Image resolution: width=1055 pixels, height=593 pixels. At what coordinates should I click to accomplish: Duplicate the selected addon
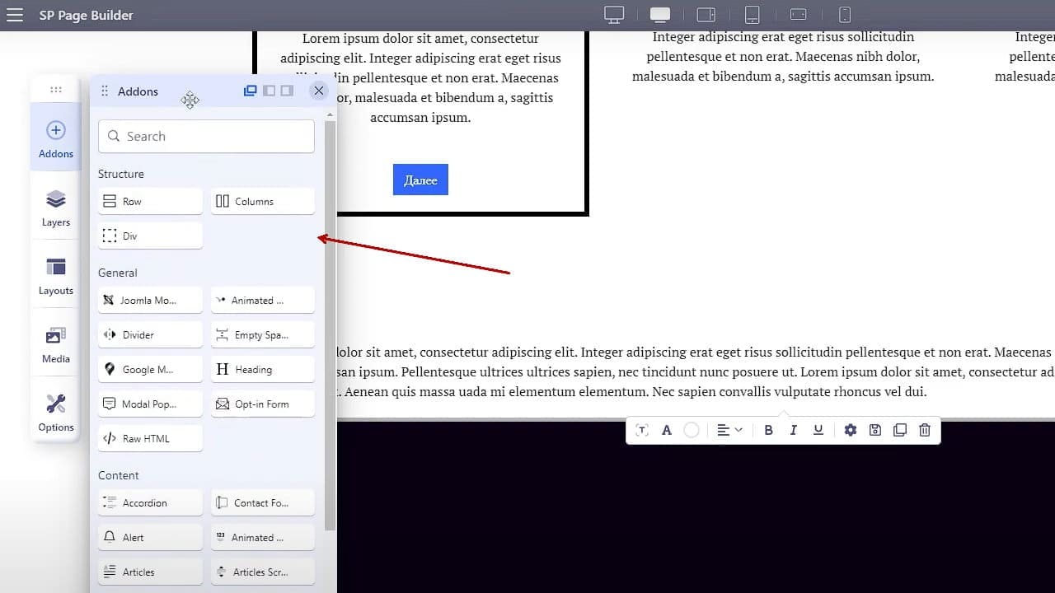[900, 430]
